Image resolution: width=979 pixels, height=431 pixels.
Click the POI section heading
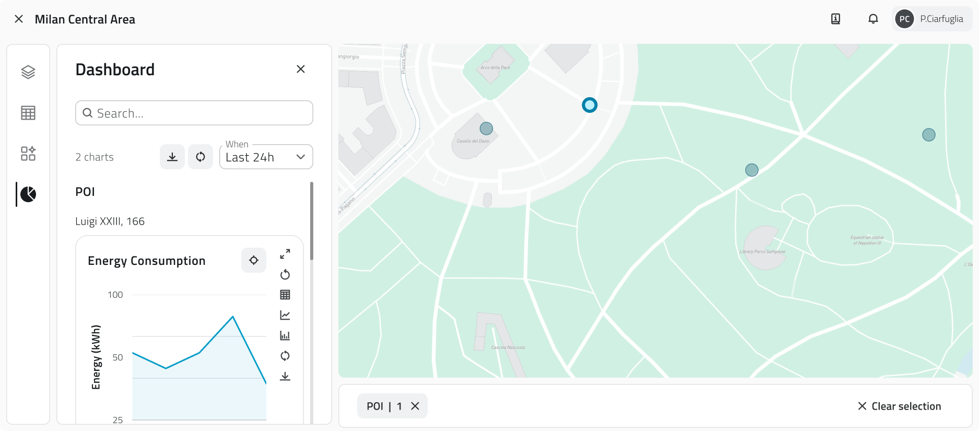point(85,192)
